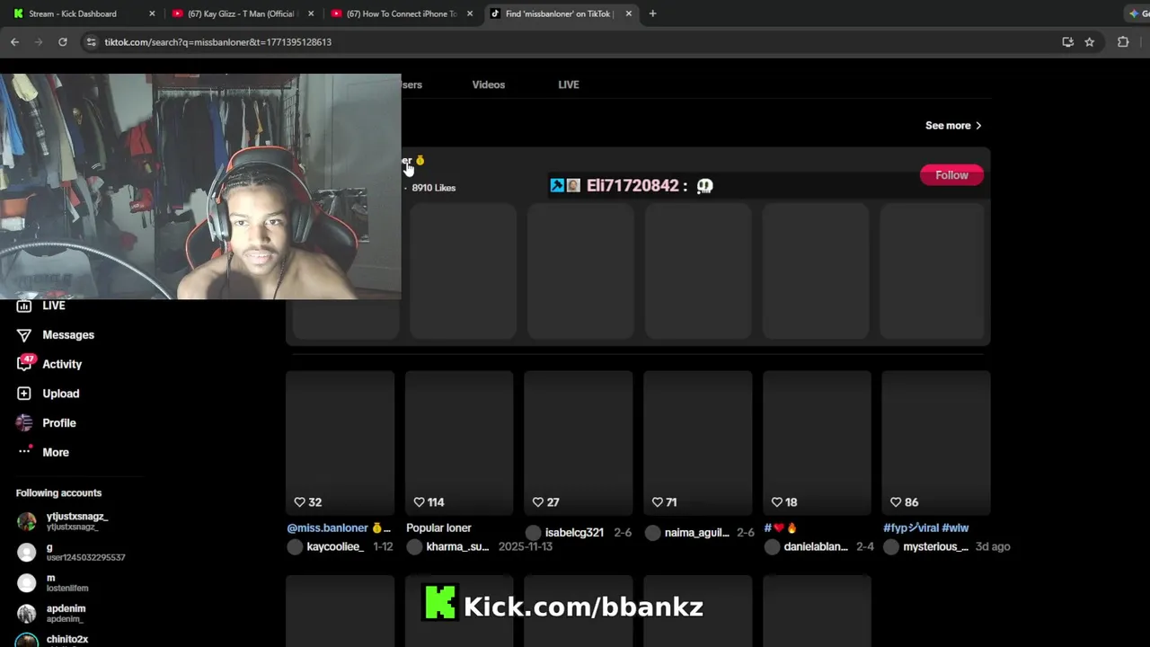Open the video thumbnail with 18 likes
Viewport: 1150px width, 647px height.
(817, 443)
